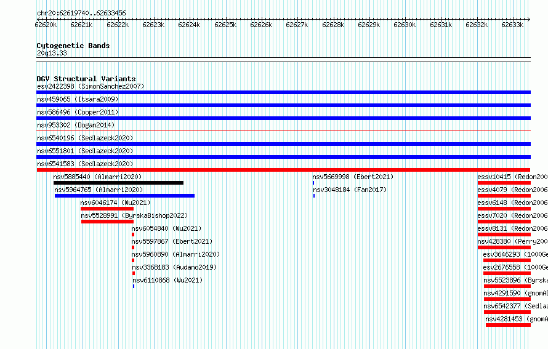Open variant nsv586496 (Cooper2011) label
Viewport: 548px width, 349px height.
pyautogui.click(x=78, y=112)
